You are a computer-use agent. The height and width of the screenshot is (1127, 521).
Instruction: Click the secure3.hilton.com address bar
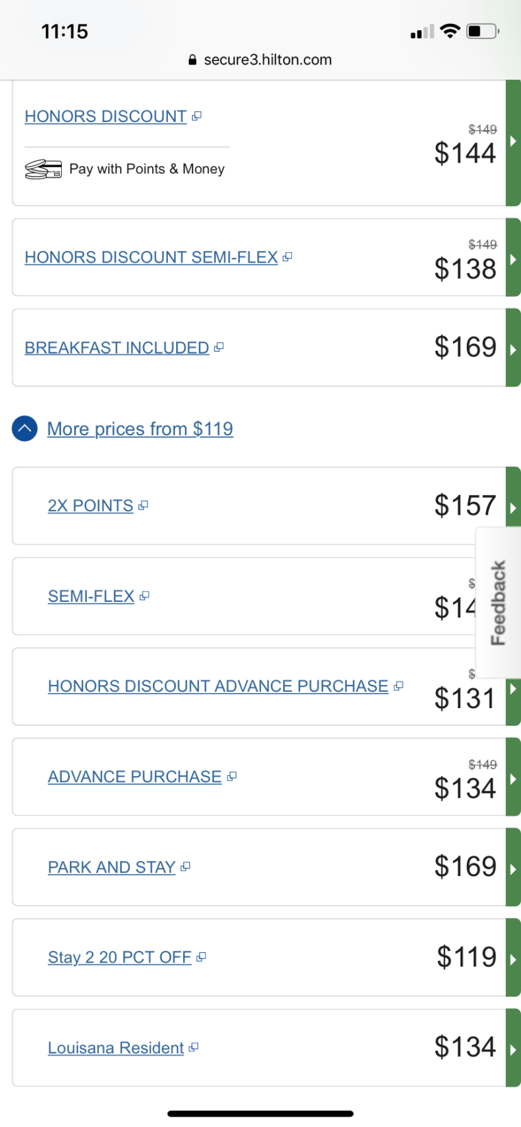click(x=260, y=60)
